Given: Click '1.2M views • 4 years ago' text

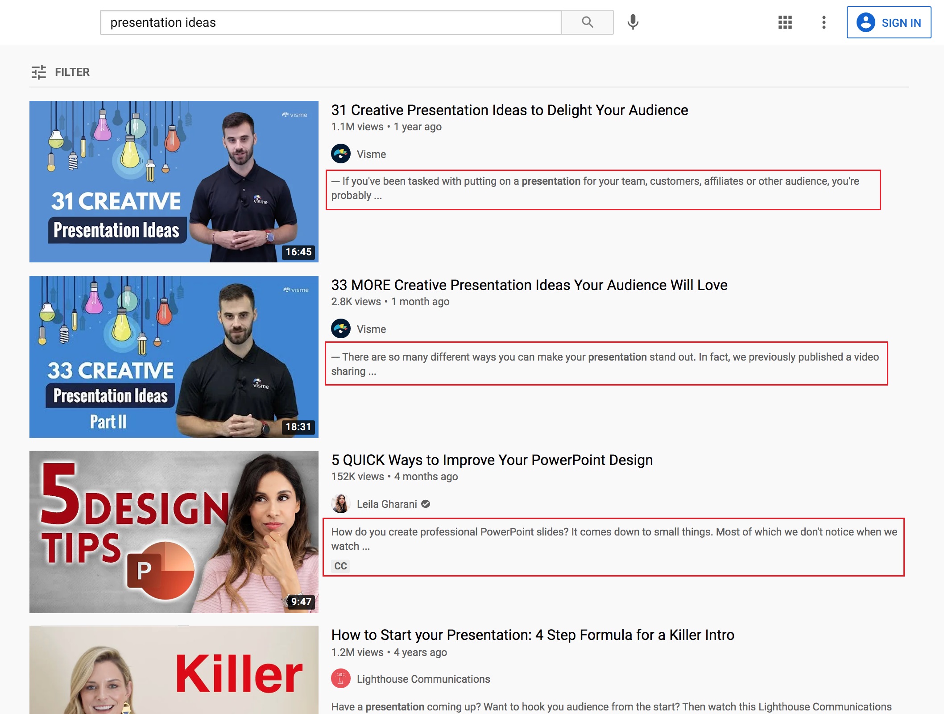Looking at the screenshot, I should point(389,652).
